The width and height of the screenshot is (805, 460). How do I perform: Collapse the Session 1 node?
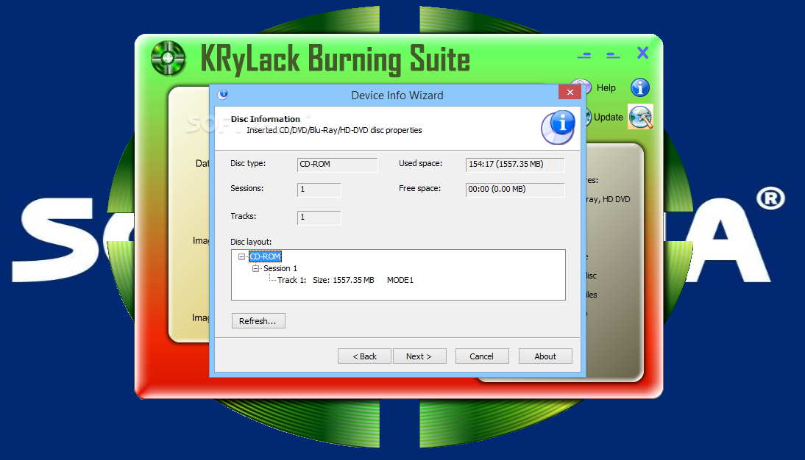pyautogui.click(x=255, y=268)
